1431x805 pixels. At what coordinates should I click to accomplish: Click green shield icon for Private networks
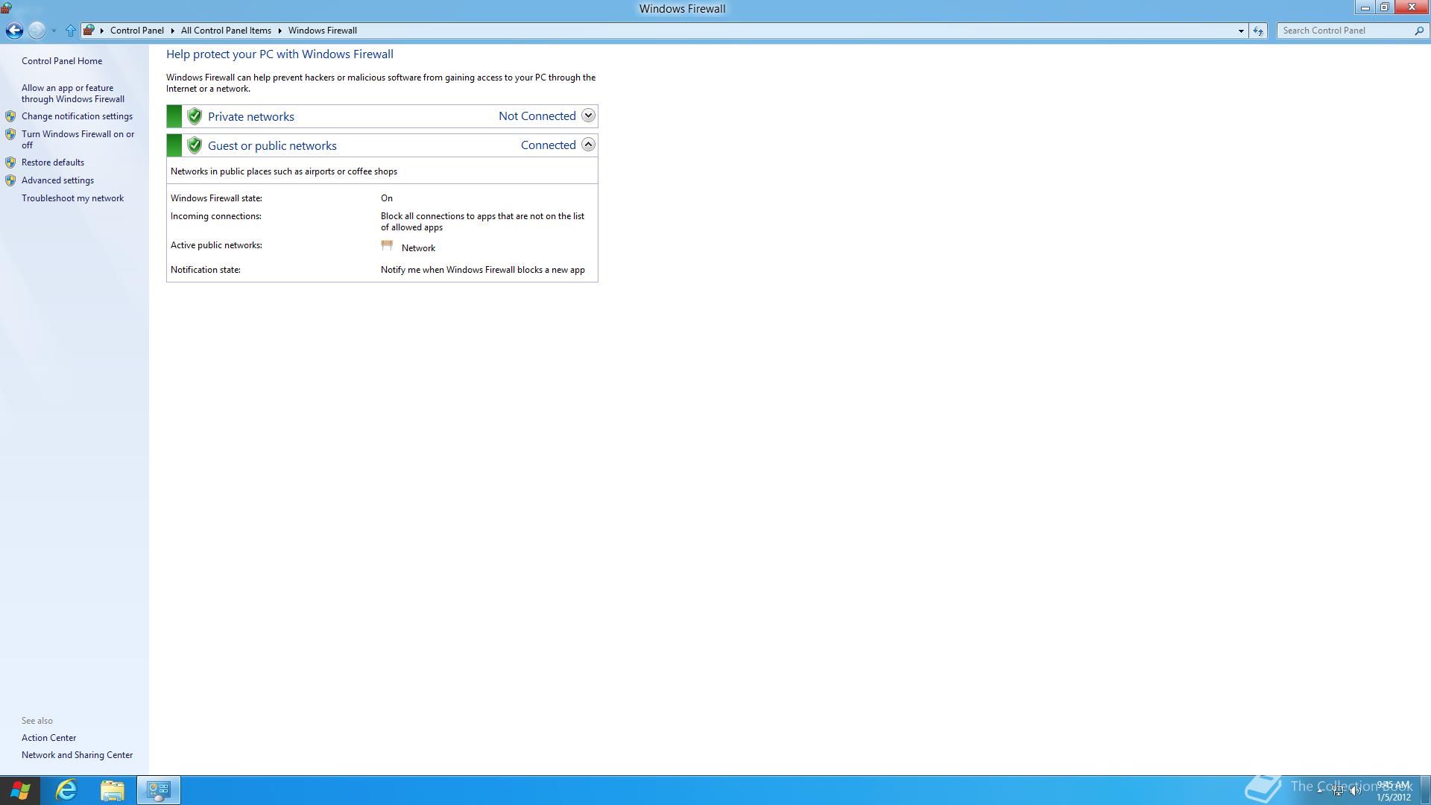(x=195, y=116)
